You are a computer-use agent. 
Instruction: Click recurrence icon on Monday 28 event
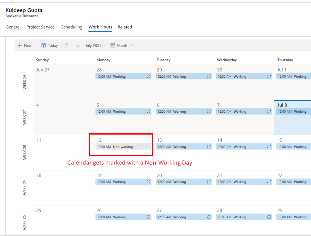(x=149, y=76)
